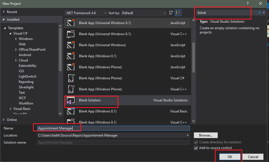This screenshot has height=162, width=269.
Task: Switch to medium icons view
Action: pyautogui.click(x=171, y=13)
